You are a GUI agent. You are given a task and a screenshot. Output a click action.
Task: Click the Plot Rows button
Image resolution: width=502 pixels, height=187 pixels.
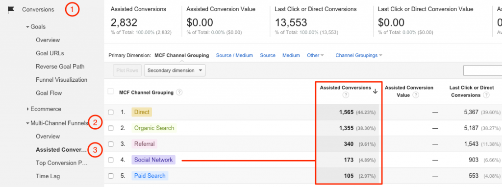click(127, 70)
